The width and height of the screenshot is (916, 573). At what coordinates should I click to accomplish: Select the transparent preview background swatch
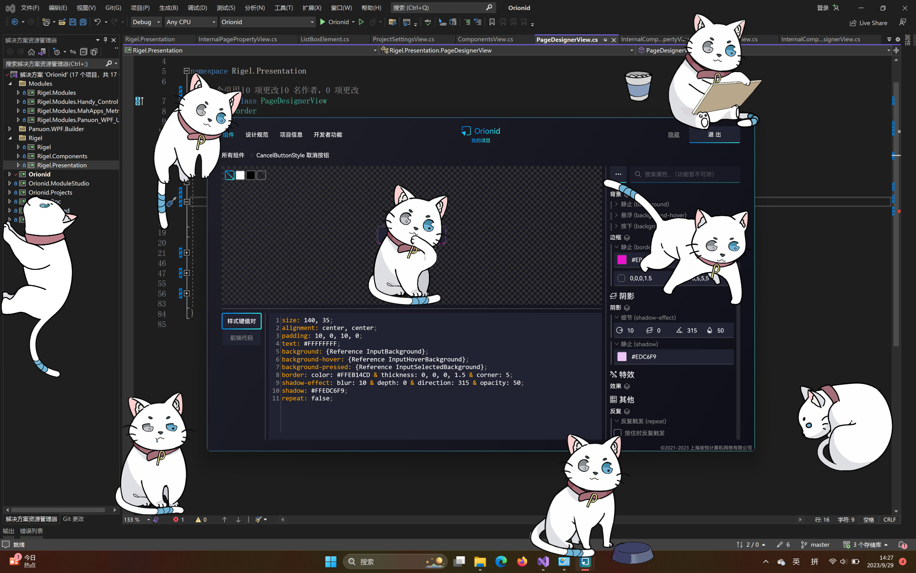(229, 175)
